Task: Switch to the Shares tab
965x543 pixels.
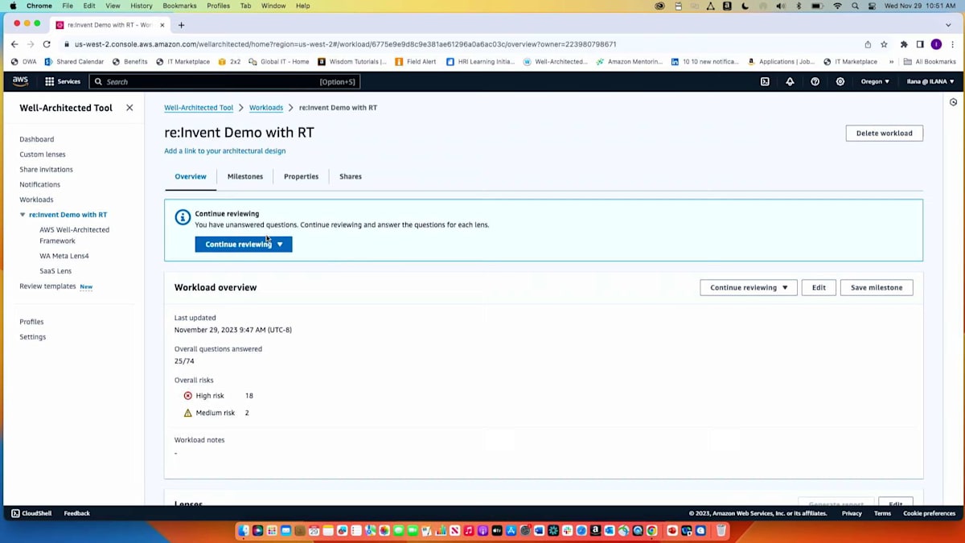Action: pos(351,176)
